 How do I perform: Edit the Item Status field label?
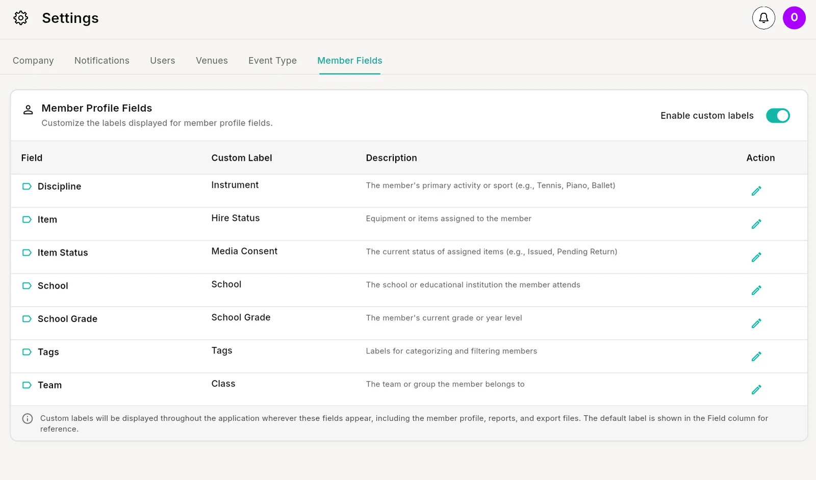pyautogui.click(x=756, y=257)
